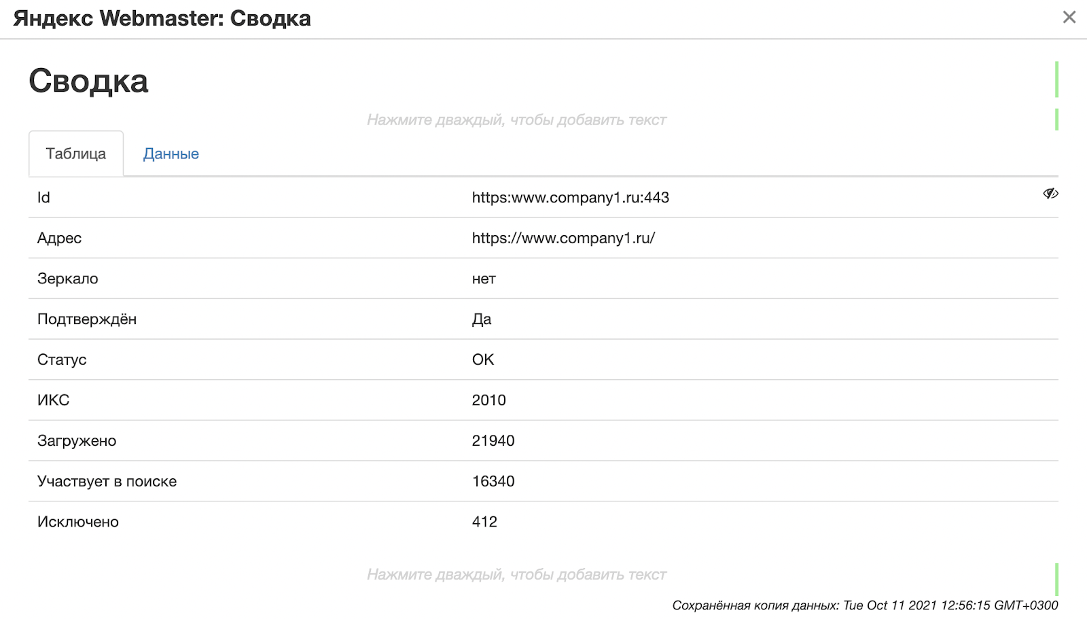1087x619 pixels.
Task: Select the Загружено value 21940
Action: click(493, 441)
